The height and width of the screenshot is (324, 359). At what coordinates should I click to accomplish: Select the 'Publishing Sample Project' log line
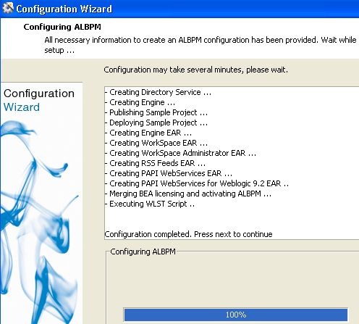click(156, 112)
